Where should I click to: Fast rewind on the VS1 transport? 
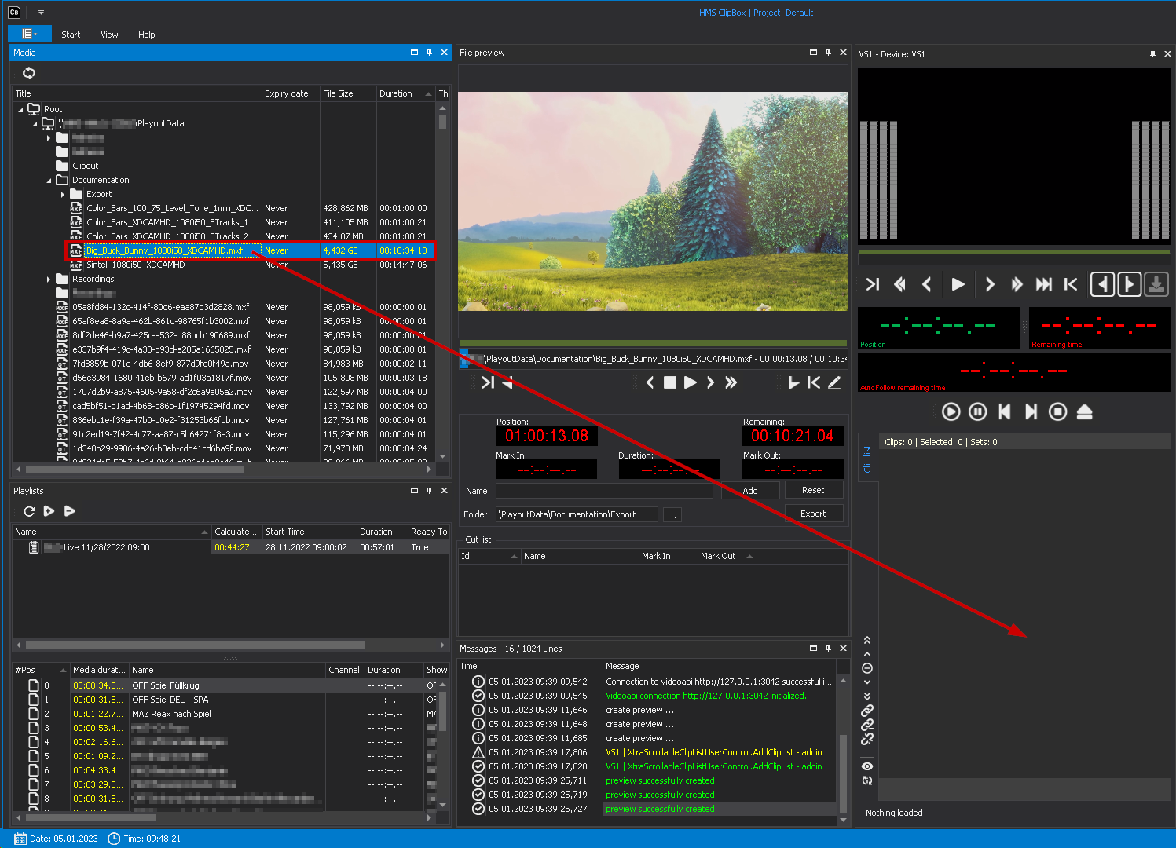[x=900, y=284]
